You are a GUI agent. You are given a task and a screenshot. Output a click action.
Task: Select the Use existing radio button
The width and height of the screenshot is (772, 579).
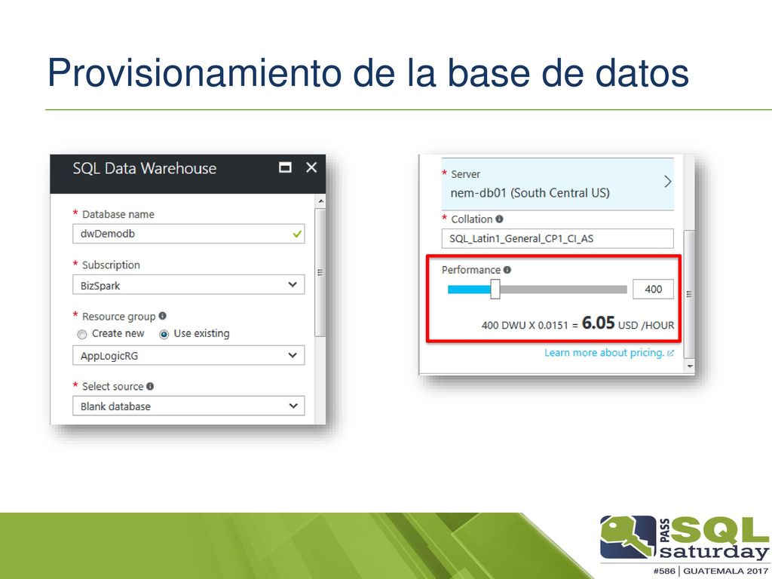tap(164, 334)
